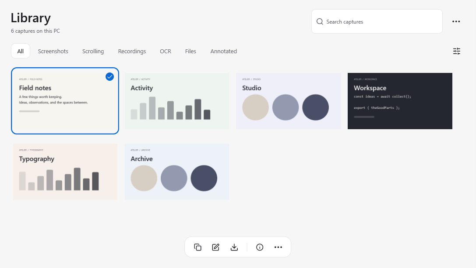Open the OCR tab
476x268 pixels.
[x=166, y=51]
